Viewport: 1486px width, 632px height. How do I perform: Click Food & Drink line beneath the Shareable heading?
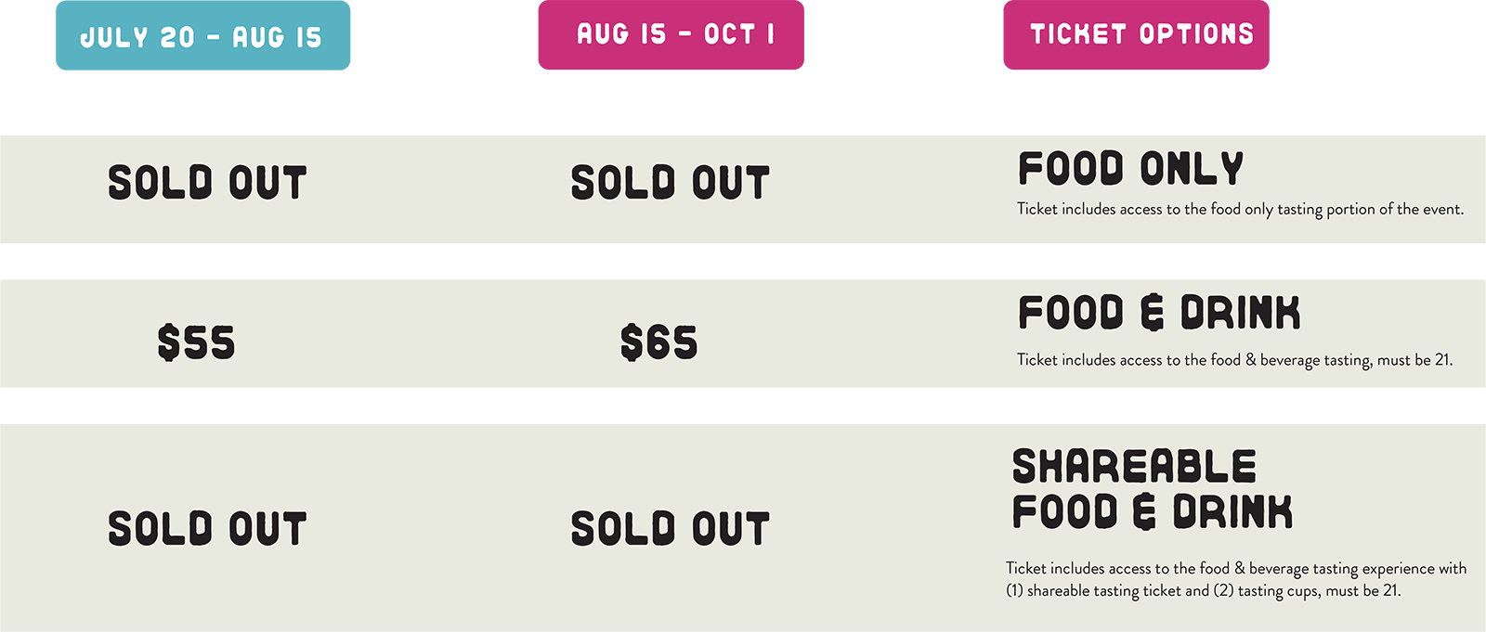[x=1152, y=512]
